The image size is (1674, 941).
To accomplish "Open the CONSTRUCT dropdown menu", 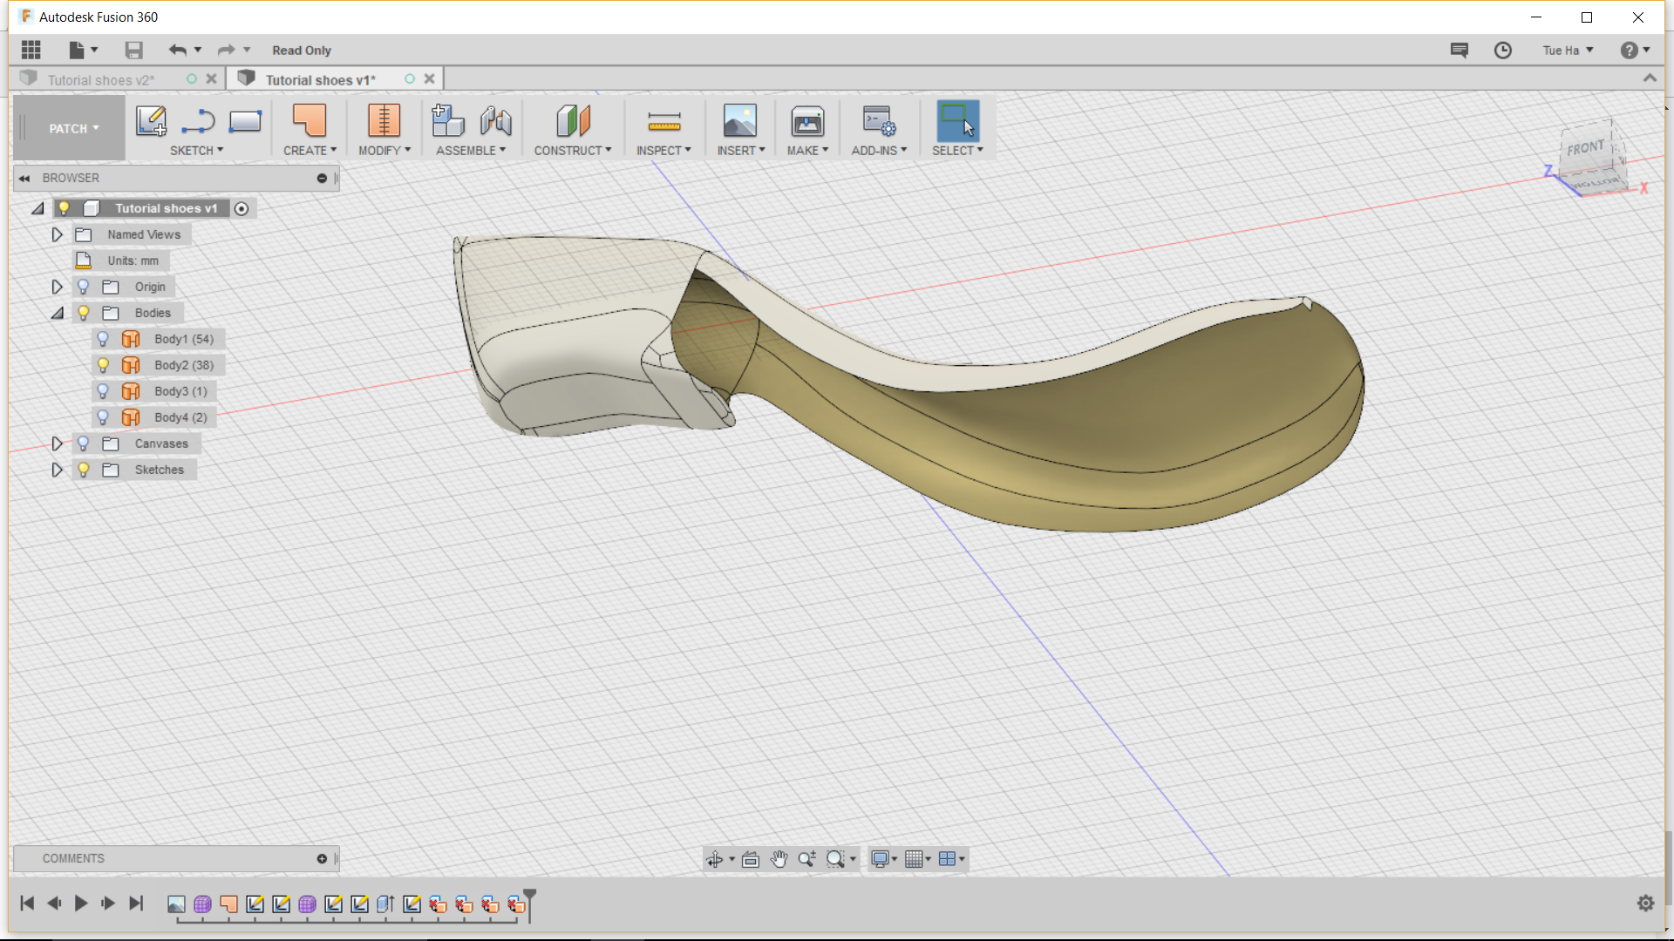I will tap(573, 151).
